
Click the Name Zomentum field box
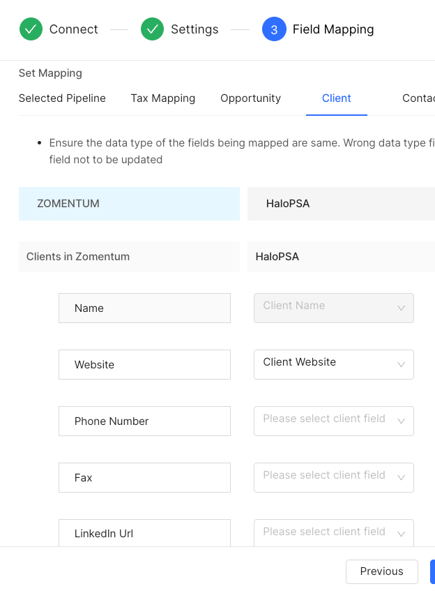click(x=144, y=308)
